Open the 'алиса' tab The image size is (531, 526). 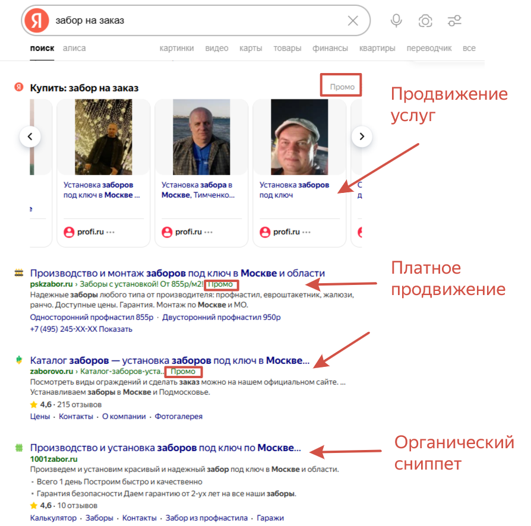[x=74, y=48]
